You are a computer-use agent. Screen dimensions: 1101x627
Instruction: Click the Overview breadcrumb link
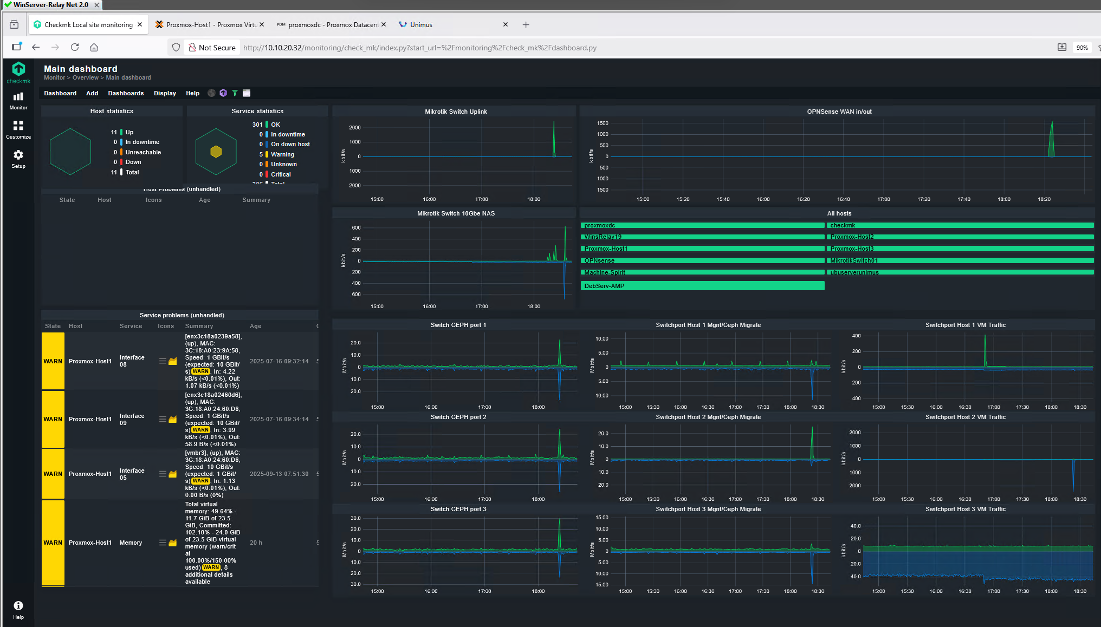[x=86, y=78]
